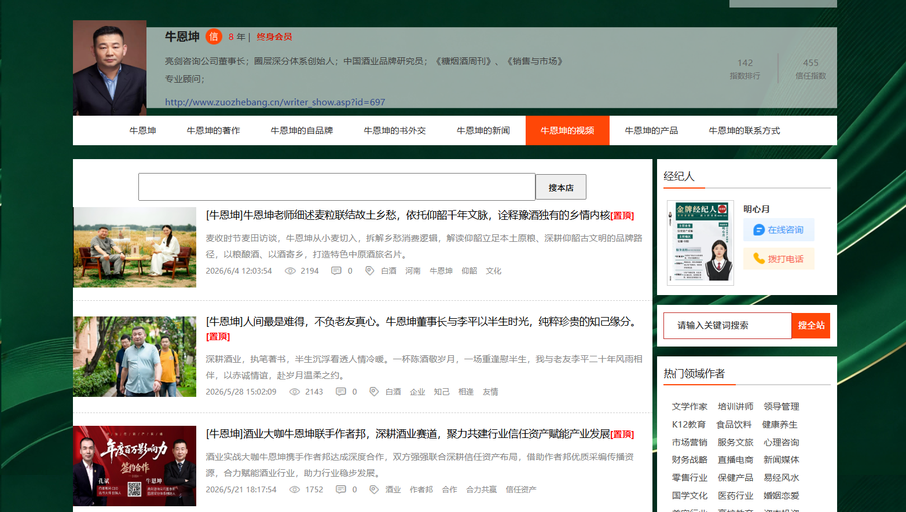This screenshot has width=906, height=512.
Task: Click comment icon on 酒业大咖 article
Action: point(341,489)
